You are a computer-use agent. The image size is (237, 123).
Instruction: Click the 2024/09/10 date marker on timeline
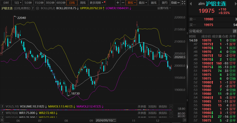click(104, 121)
